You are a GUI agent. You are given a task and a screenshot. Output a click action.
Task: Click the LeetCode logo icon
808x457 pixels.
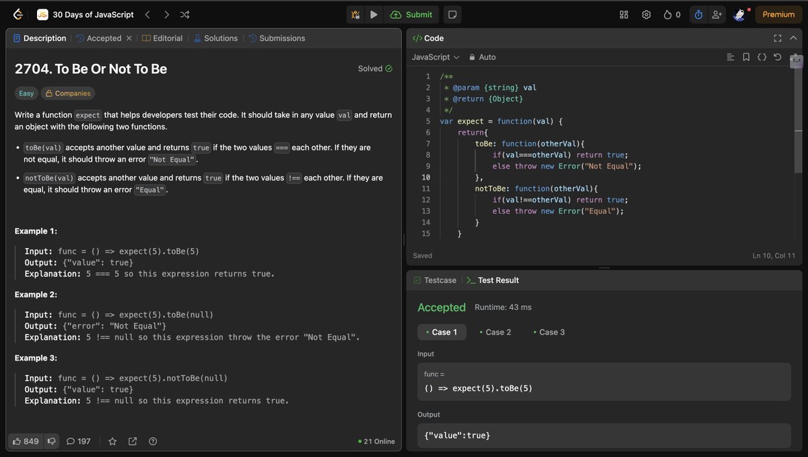pyautogui.click(x=18, y=14)
